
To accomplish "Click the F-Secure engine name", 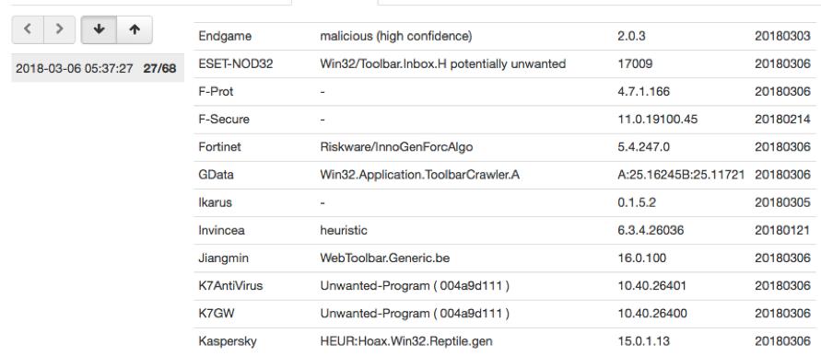I will click(x=224, y=120).
